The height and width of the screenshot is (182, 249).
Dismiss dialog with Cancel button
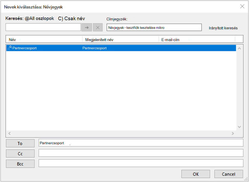point(229,174)
